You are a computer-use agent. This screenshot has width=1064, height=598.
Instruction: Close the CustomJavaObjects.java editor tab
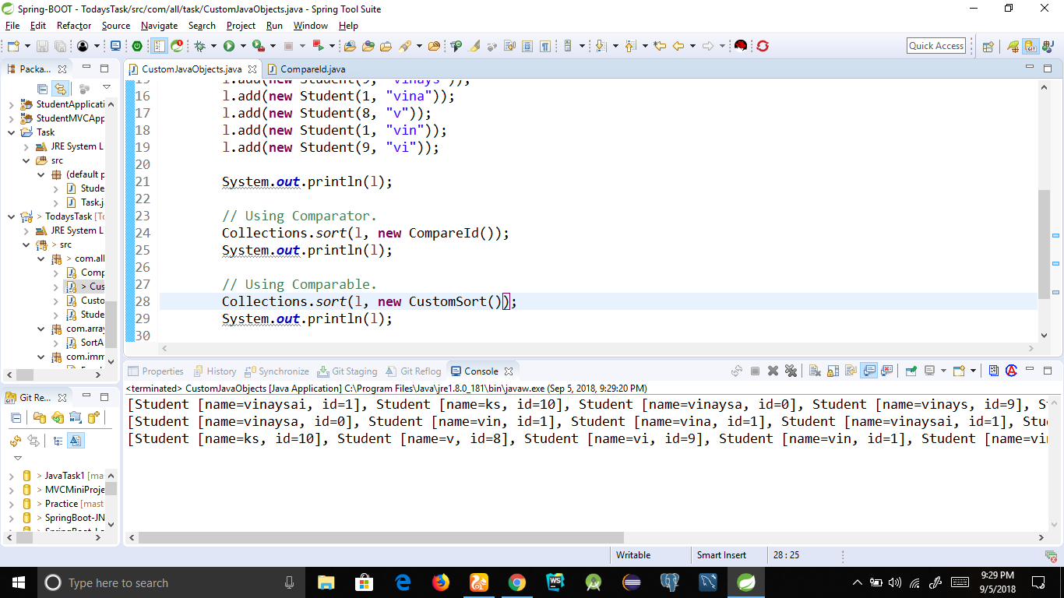252,69
